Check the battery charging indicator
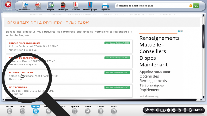Viewport: 207px width, 116px height. 163,110
